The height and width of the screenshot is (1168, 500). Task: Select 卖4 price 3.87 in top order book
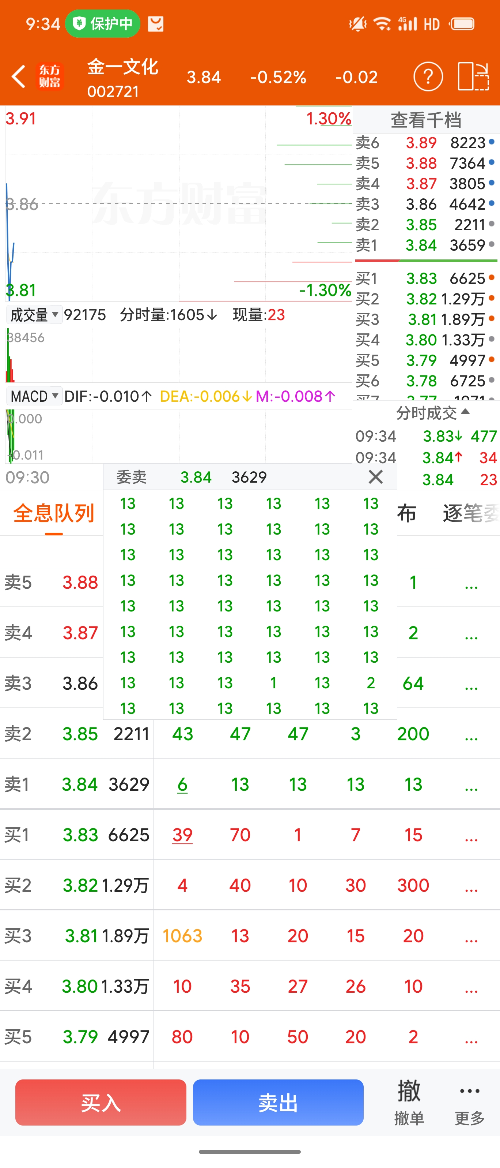(426, 184)
